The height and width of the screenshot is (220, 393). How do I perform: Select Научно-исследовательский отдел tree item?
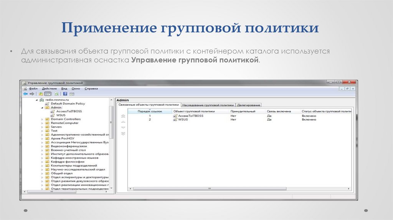(x=78, y=170)
